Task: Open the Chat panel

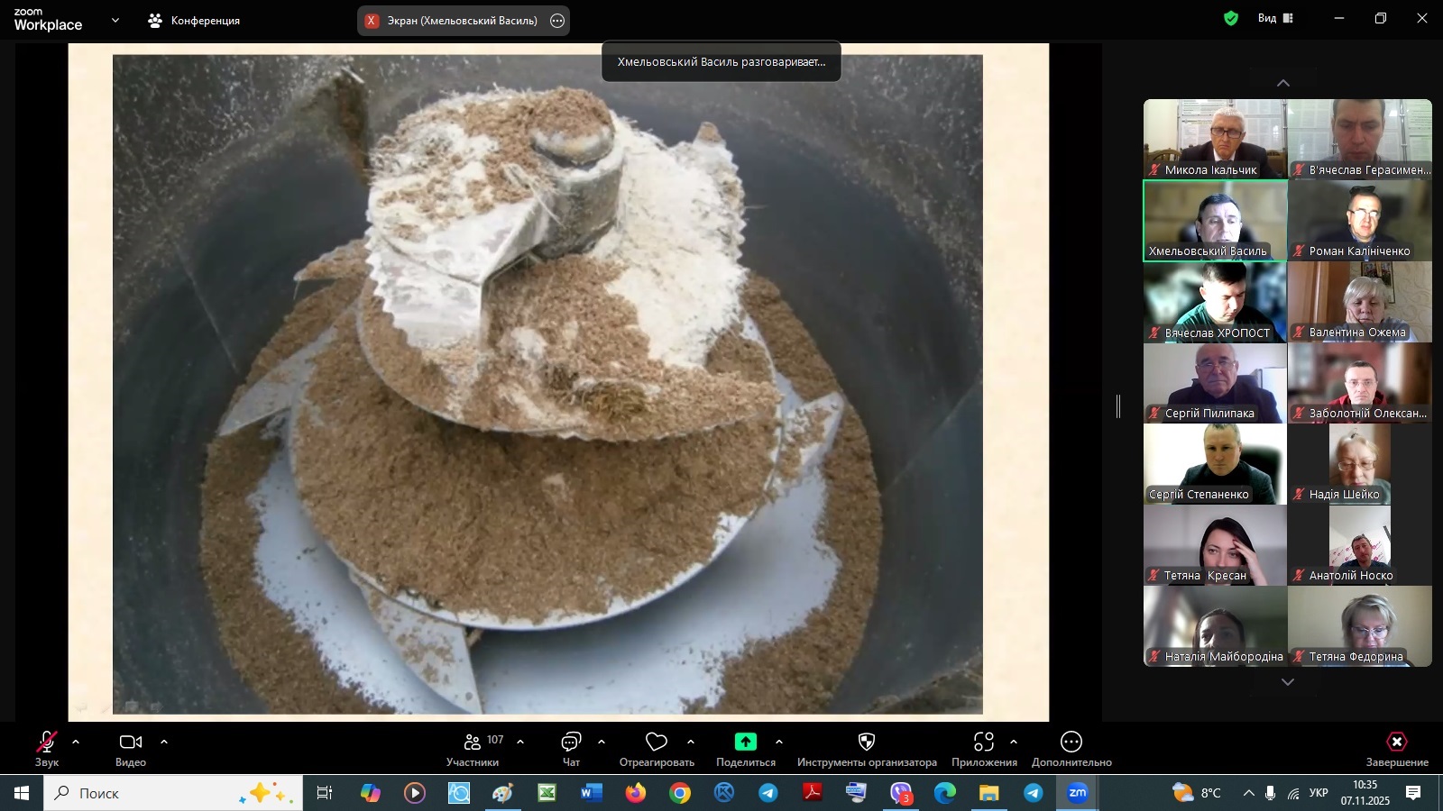Action: pyautogui.click(x=571, y=743)
